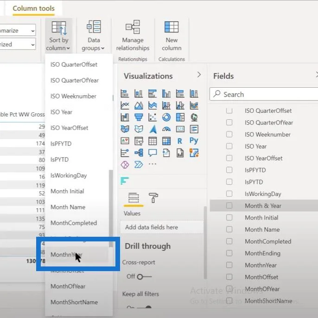The image size is (318, 318).
Task: Open Data groups dropdown
Action: click(x=94, y=36)
